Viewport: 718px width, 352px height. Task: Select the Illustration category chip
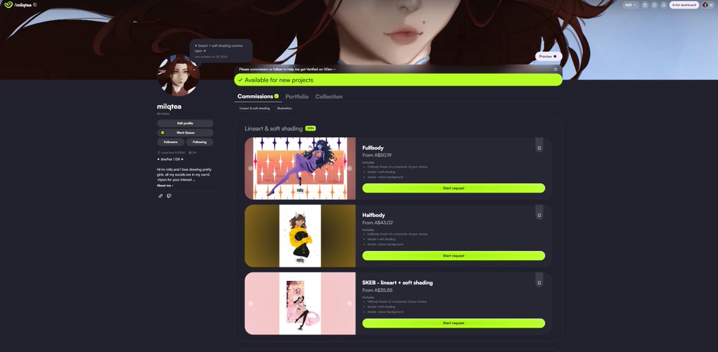point(284,108)
